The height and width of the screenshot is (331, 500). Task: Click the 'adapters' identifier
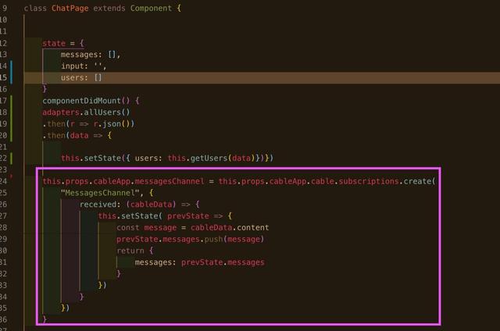(61, 112)
